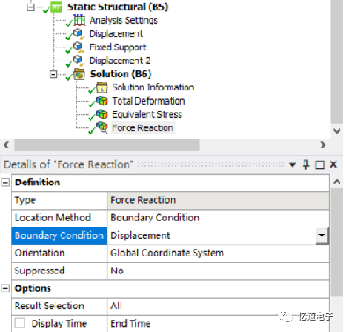
Task: Collapse the Solution (B6) tree node
Action: tap(54, 74)
